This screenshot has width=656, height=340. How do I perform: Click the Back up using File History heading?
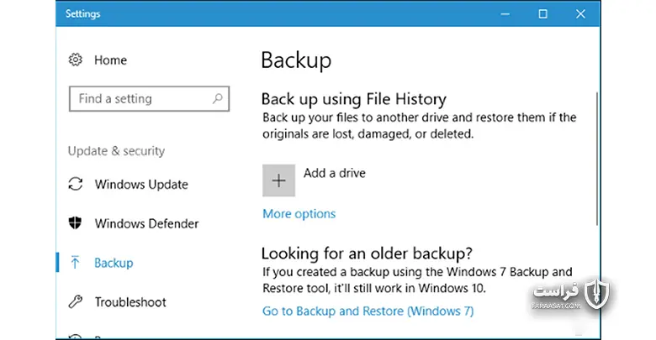coord(353,99)
